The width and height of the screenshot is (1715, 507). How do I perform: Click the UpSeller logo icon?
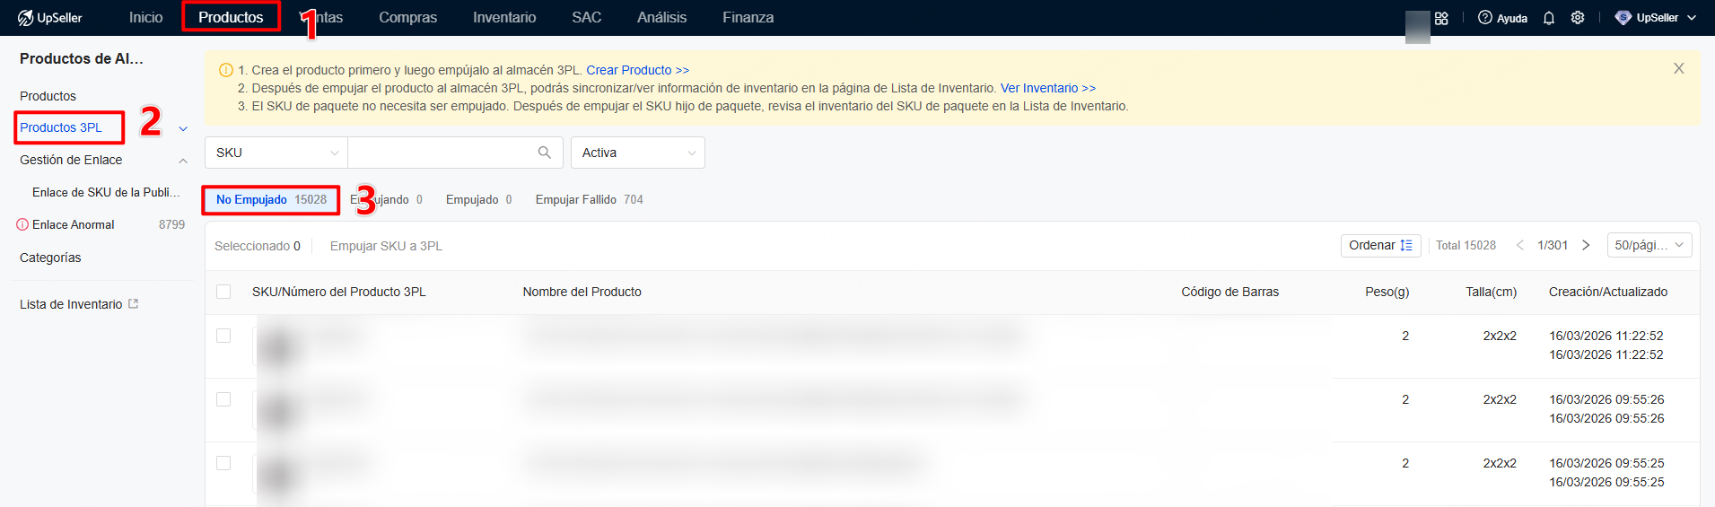25,18
